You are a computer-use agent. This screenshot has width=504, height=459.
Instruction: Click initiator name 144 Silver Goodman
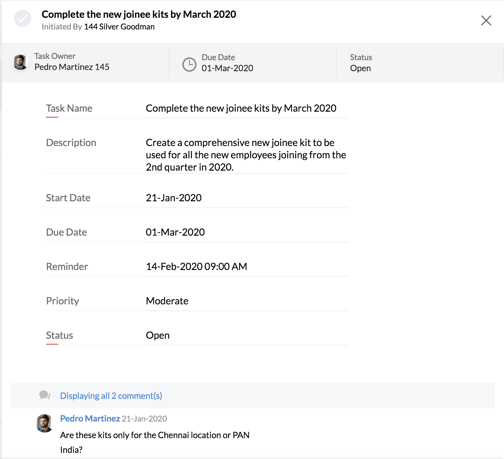pos(119,27)
